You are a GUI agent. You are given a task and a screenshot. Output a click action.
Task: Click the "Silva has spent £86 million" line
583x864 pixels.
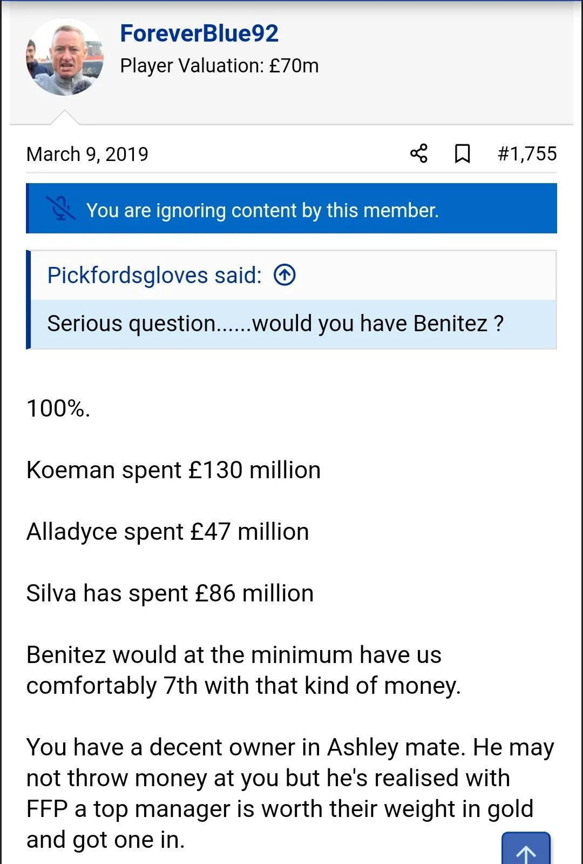(x=170, y=593)
